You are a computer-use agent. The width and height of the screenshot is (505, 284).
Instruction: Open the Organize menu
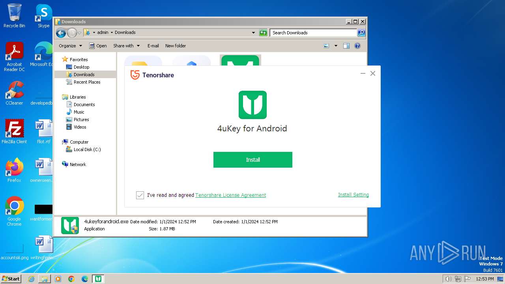tap(70, 46)
